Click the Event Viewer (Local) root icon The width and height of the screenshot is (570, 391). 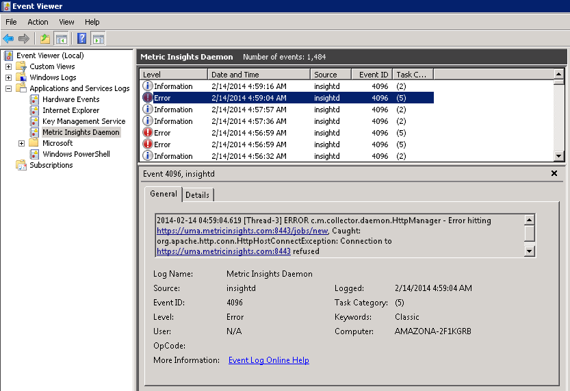(x=9, y=55)
